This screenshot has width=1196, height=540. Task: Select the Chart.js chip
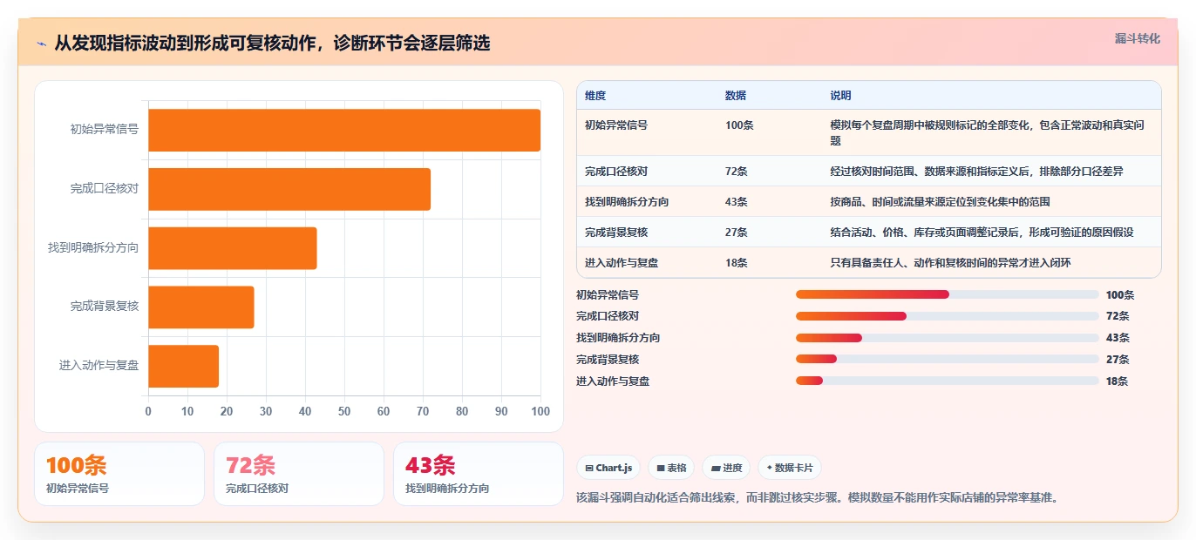(608, 468)
